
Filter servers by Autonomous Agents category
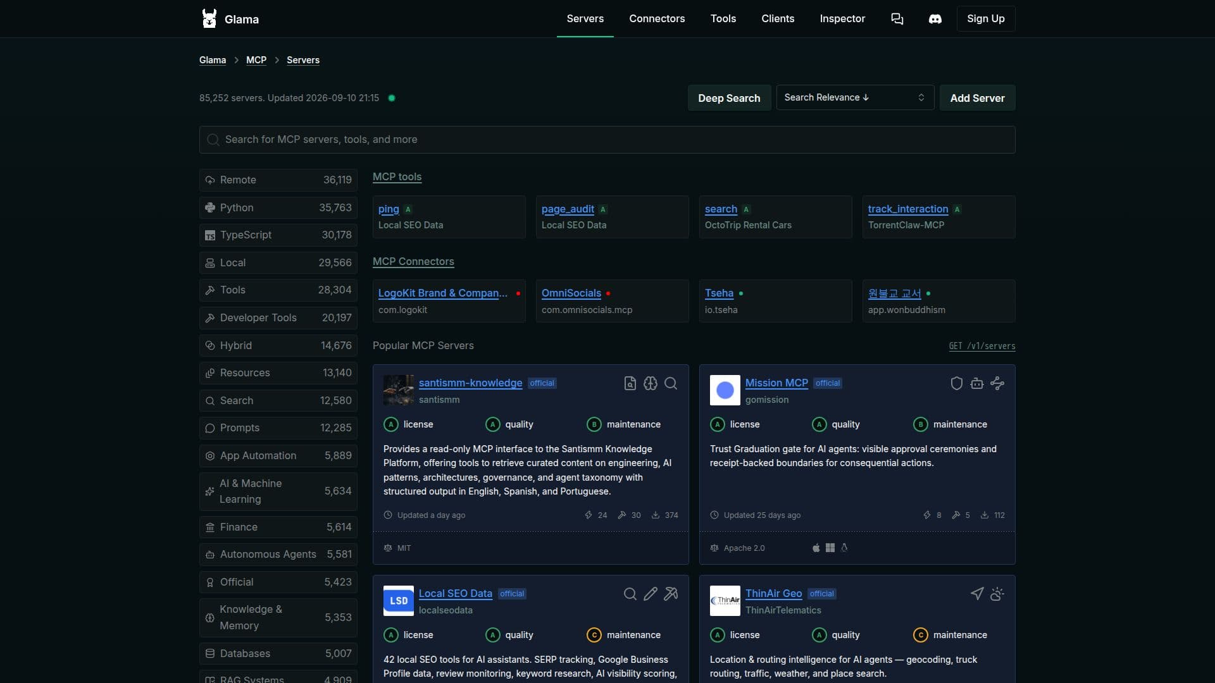278,555
